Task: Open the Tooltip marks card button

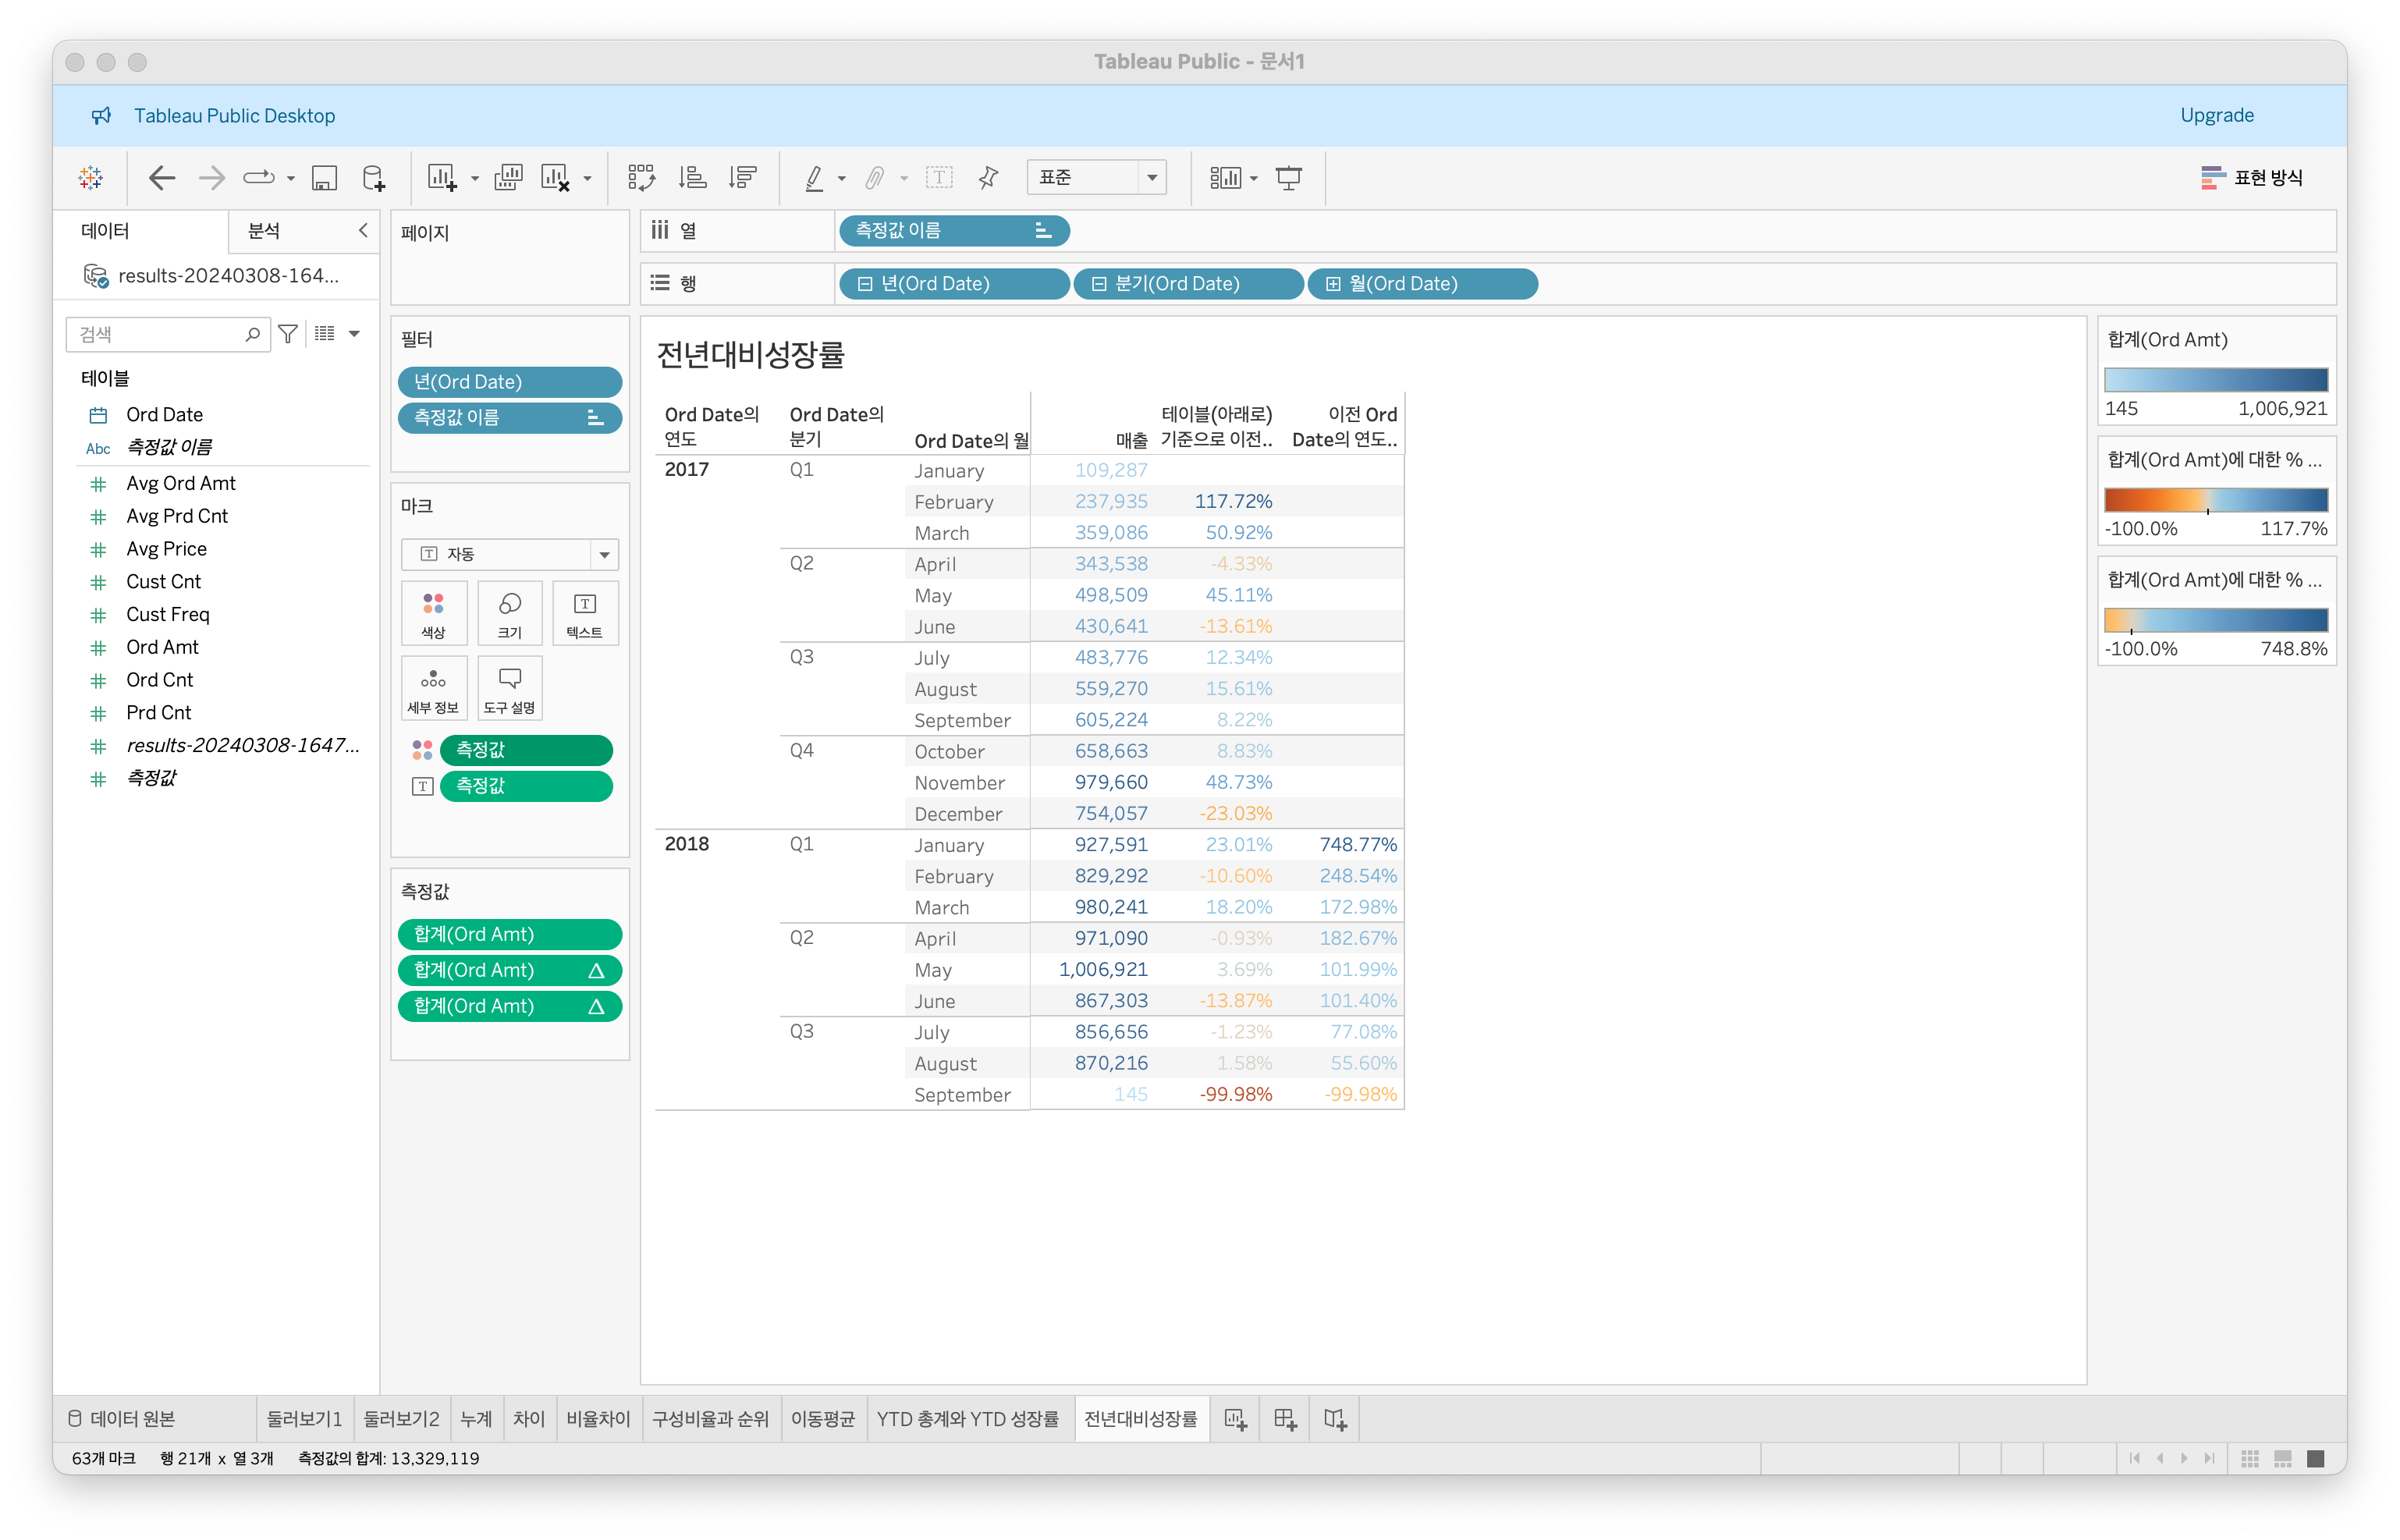Action: pos(510,688)
